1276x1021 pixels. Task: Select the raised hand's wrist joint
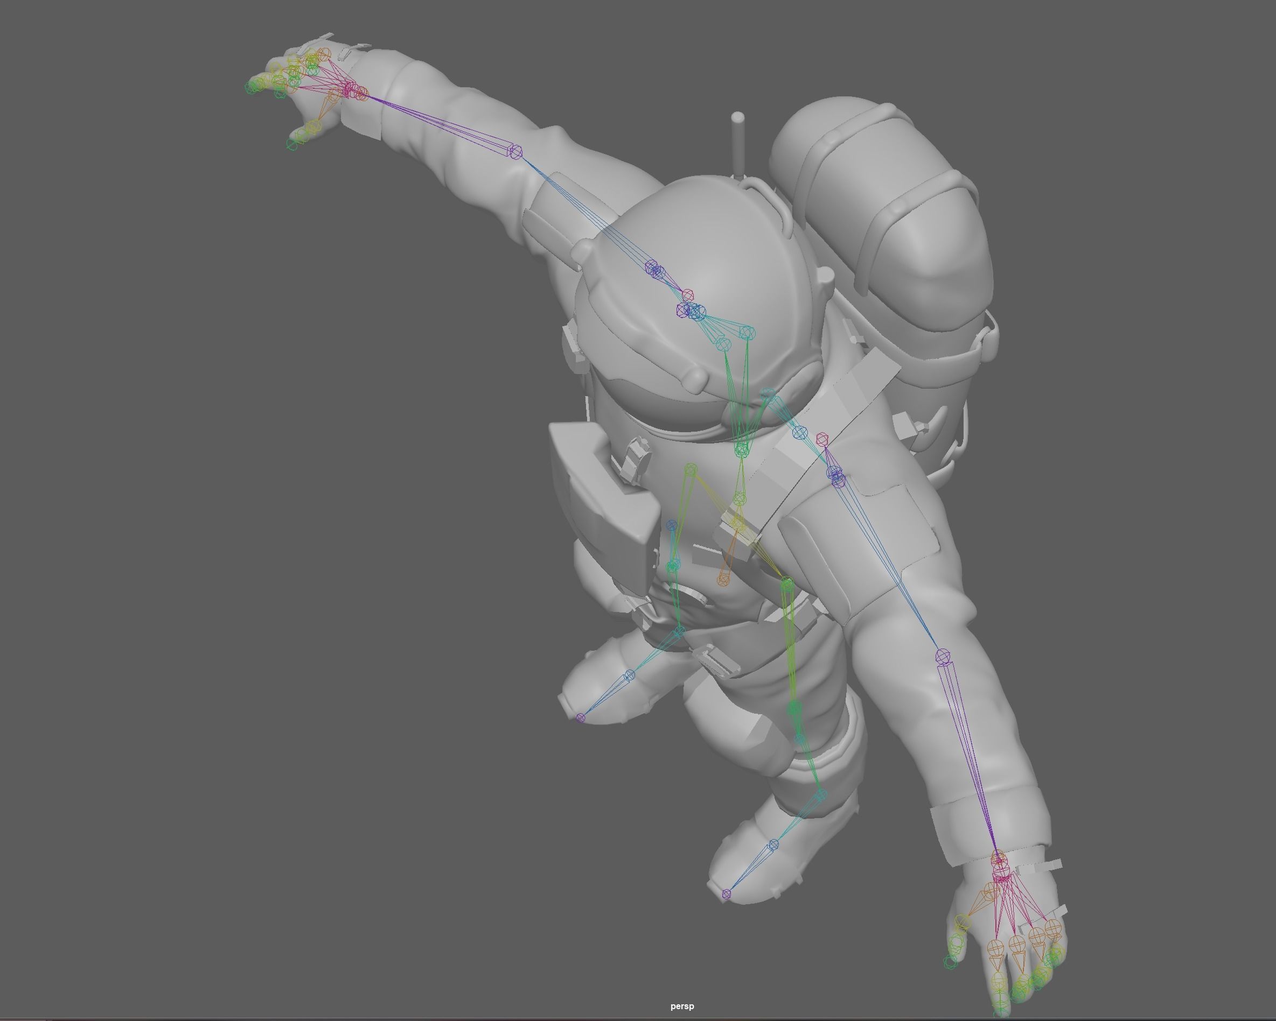pos(360,94)
